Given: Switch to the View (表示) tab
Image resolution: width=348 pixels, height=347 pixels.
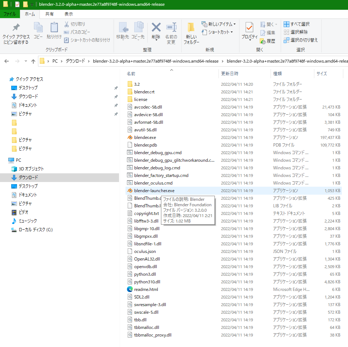Looking at the screenshot, I should tap(69, 14).
